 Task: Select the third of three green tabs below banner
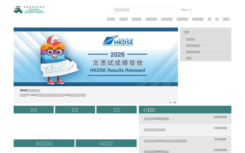117,109
